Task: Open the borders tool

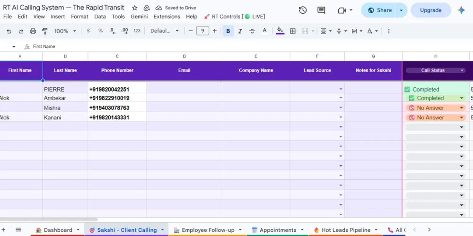Action: pyautogui.click(x=293, y=31)
